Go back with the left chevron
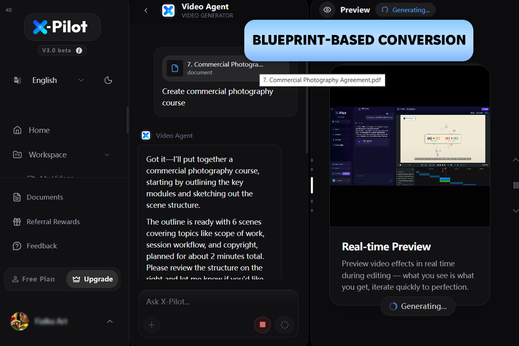This screenshot has height=346, width=519. (x=146, y=11)
